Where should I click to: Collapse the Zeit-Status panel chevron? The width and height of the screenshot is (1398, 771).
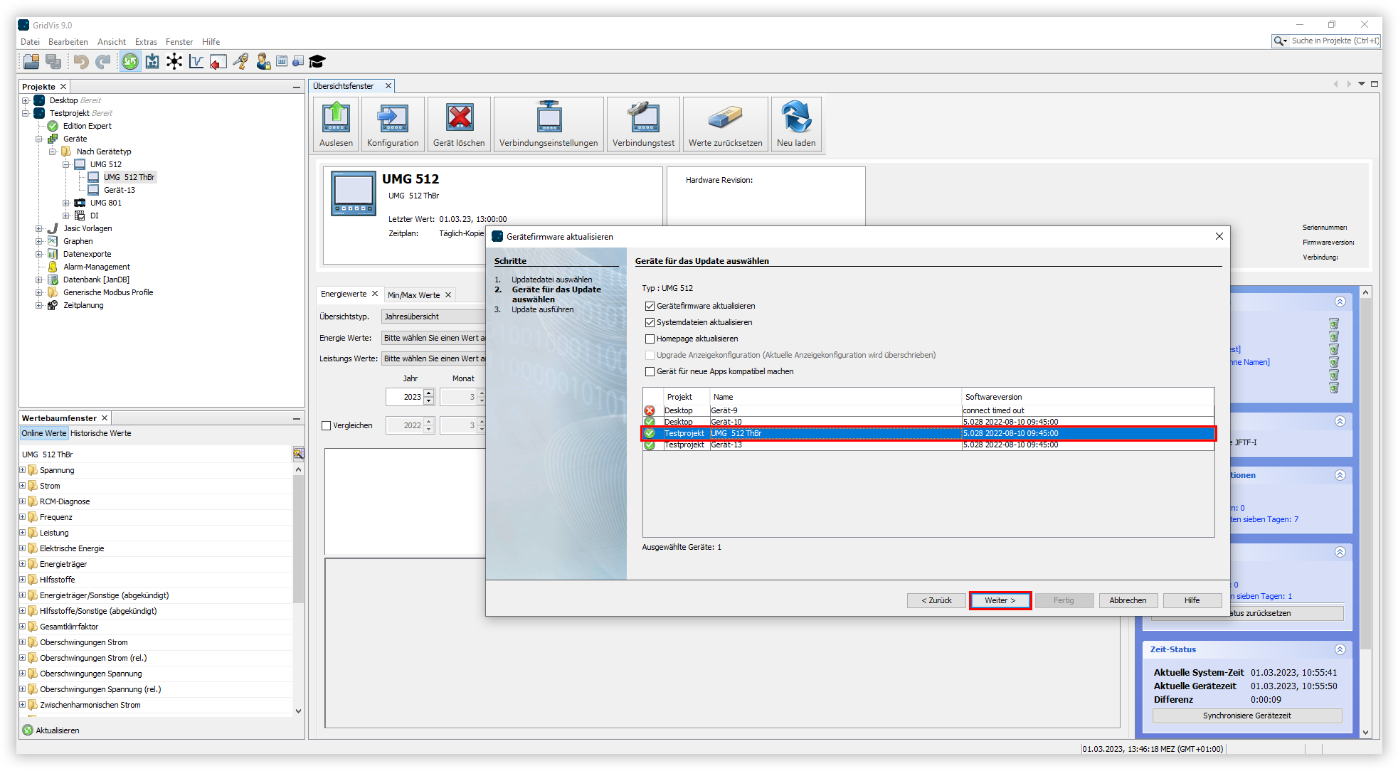tap(1340, 649)
